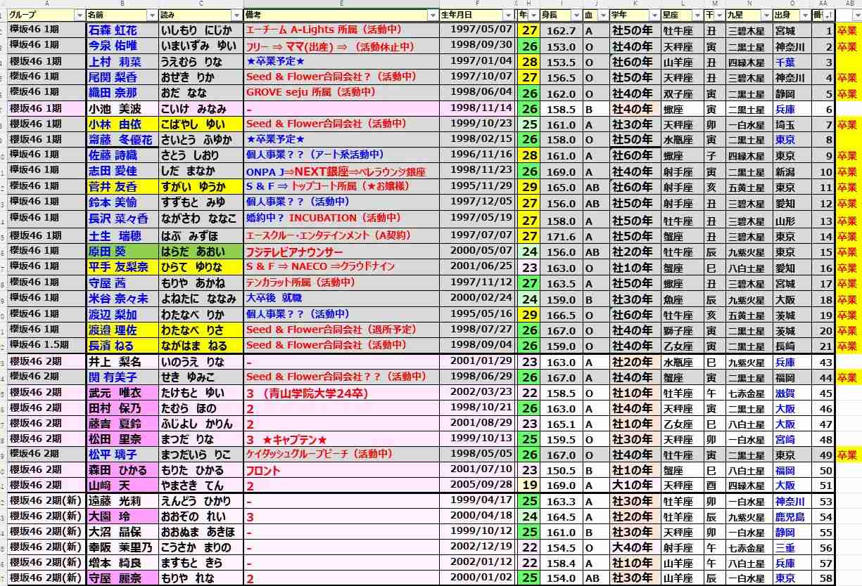Open the 埼玉 link for 小林 由依
The width and height of the screenshot is (862, 586).
785,124
